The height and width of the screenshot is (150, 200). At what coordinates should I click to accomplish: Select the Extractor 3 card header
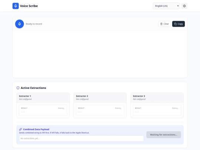click(157, 97)
